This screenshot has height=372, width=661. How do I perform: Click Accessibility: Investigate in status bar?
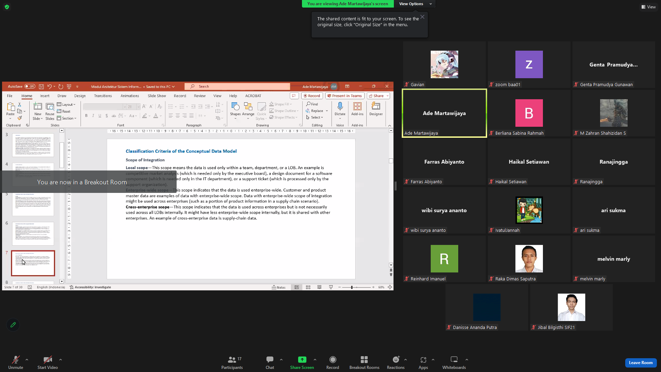[90, 287]
